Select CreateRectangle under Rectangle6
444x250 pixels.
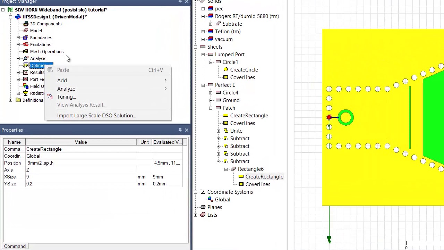(x=264, y=177)
